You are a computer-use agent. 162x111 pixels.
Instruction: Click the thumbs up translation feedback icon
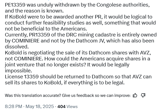pyautogui.click(x=135, y=95)
